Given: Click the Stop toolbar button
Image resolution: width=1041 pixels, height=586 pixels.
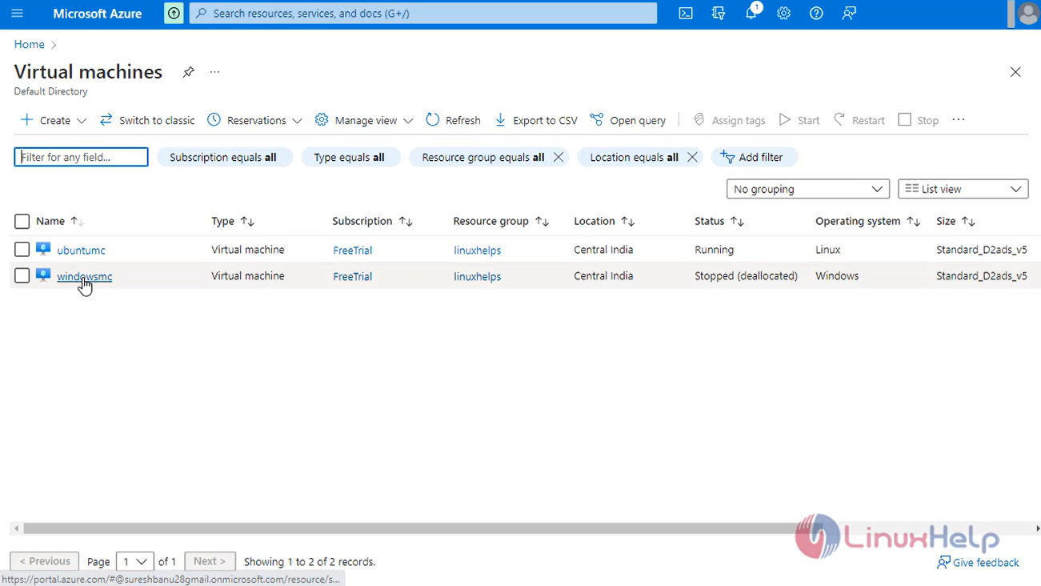Looking at the screenshot, I should [919, 120].
